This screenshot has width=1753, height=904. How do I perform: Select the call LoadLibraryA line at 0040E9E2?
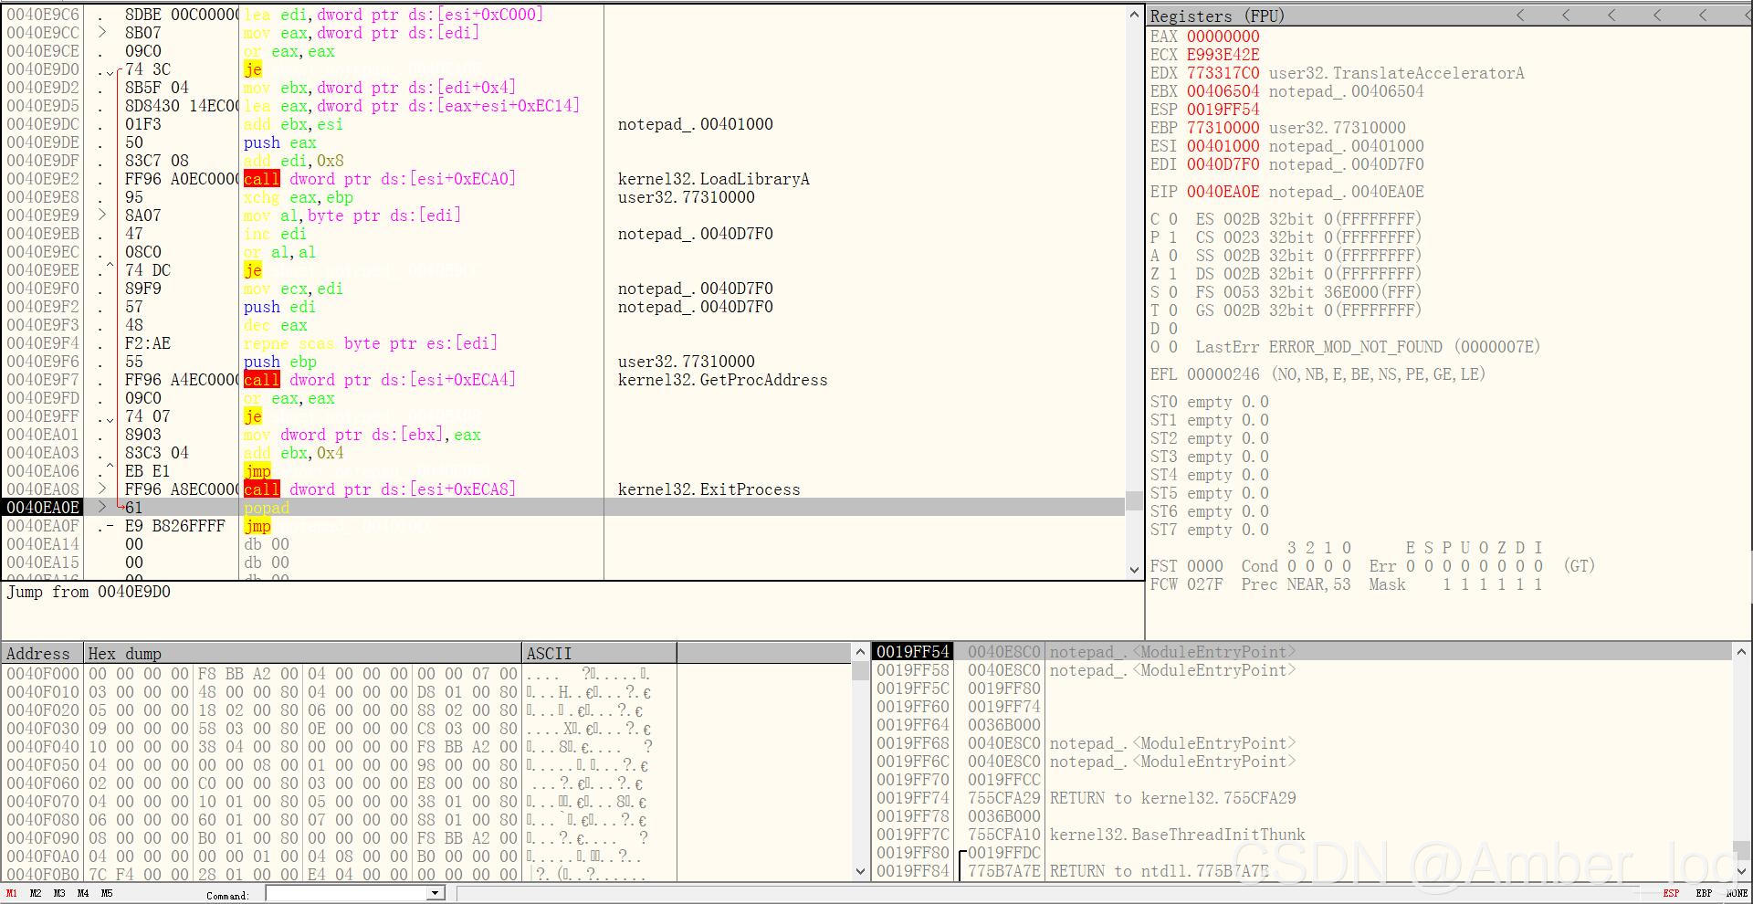[563, 179]
